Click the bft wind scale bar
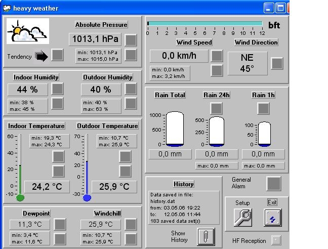The image size is (328, 249). (x=205, y=23)
